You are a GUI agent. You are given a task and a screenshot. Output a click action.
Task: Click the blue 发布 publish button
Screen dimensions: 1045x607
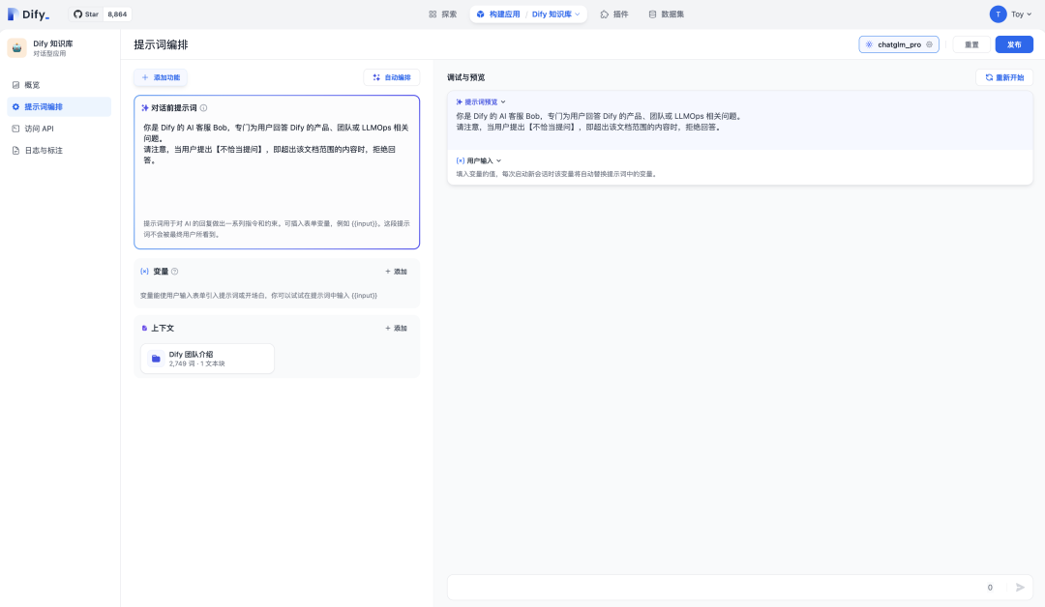click(1014, 43)
